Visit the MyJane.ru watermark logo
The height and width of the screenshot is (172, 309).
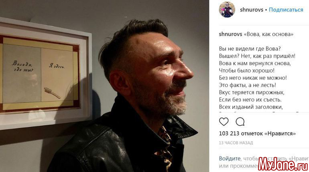click(283, 164)
